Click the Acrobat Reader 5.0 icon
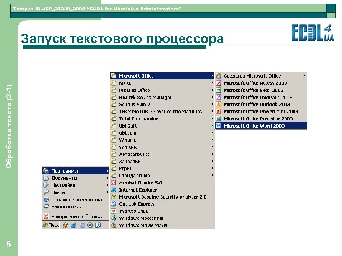This screenshot has height=256, width=342. (114, 183)
